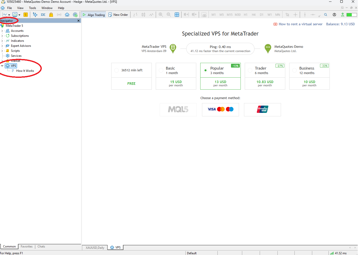The image size is (359, 255).
Task: Choose Visa Mastercard payment method
Action: (x=220, y=110)
